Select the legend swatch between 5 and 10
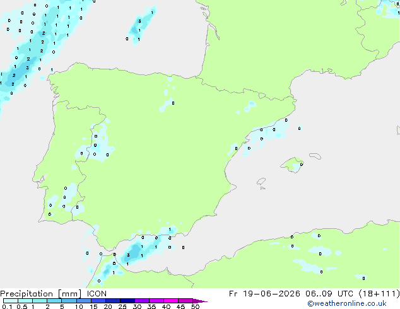 (69, 301)
